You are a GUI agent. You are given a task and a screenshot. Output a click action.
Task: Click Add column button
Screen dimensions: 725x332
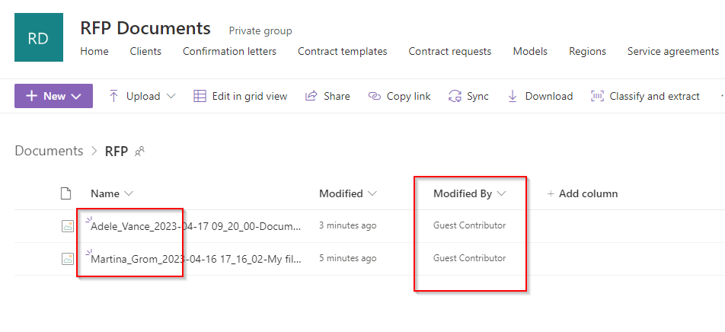[583, 193]
